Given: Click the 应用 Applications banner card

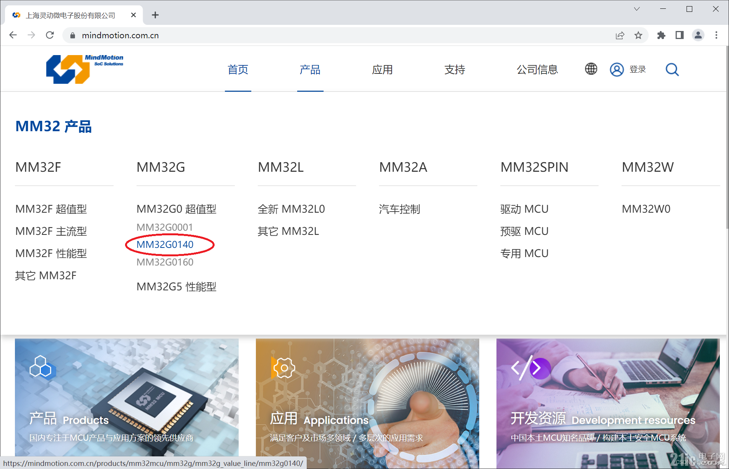Looking at the screenshot, I should coord(367,403).
